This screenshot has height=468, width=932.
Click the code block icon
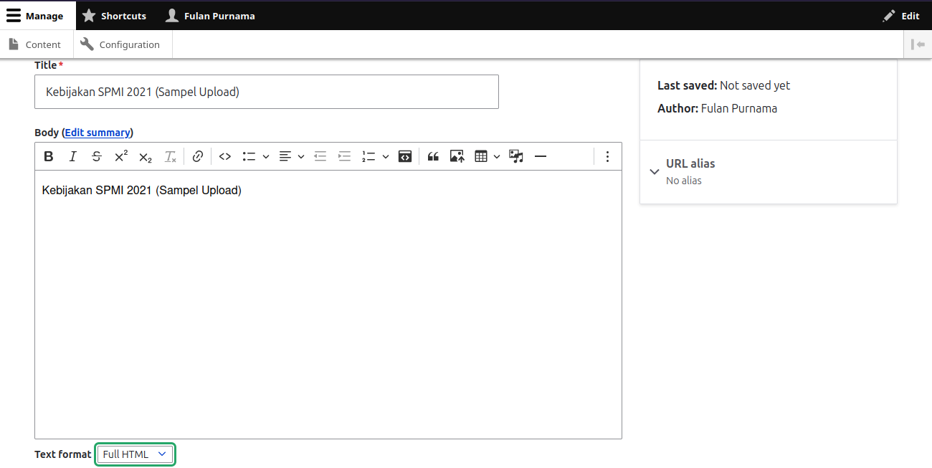click(x=405, y=156)
